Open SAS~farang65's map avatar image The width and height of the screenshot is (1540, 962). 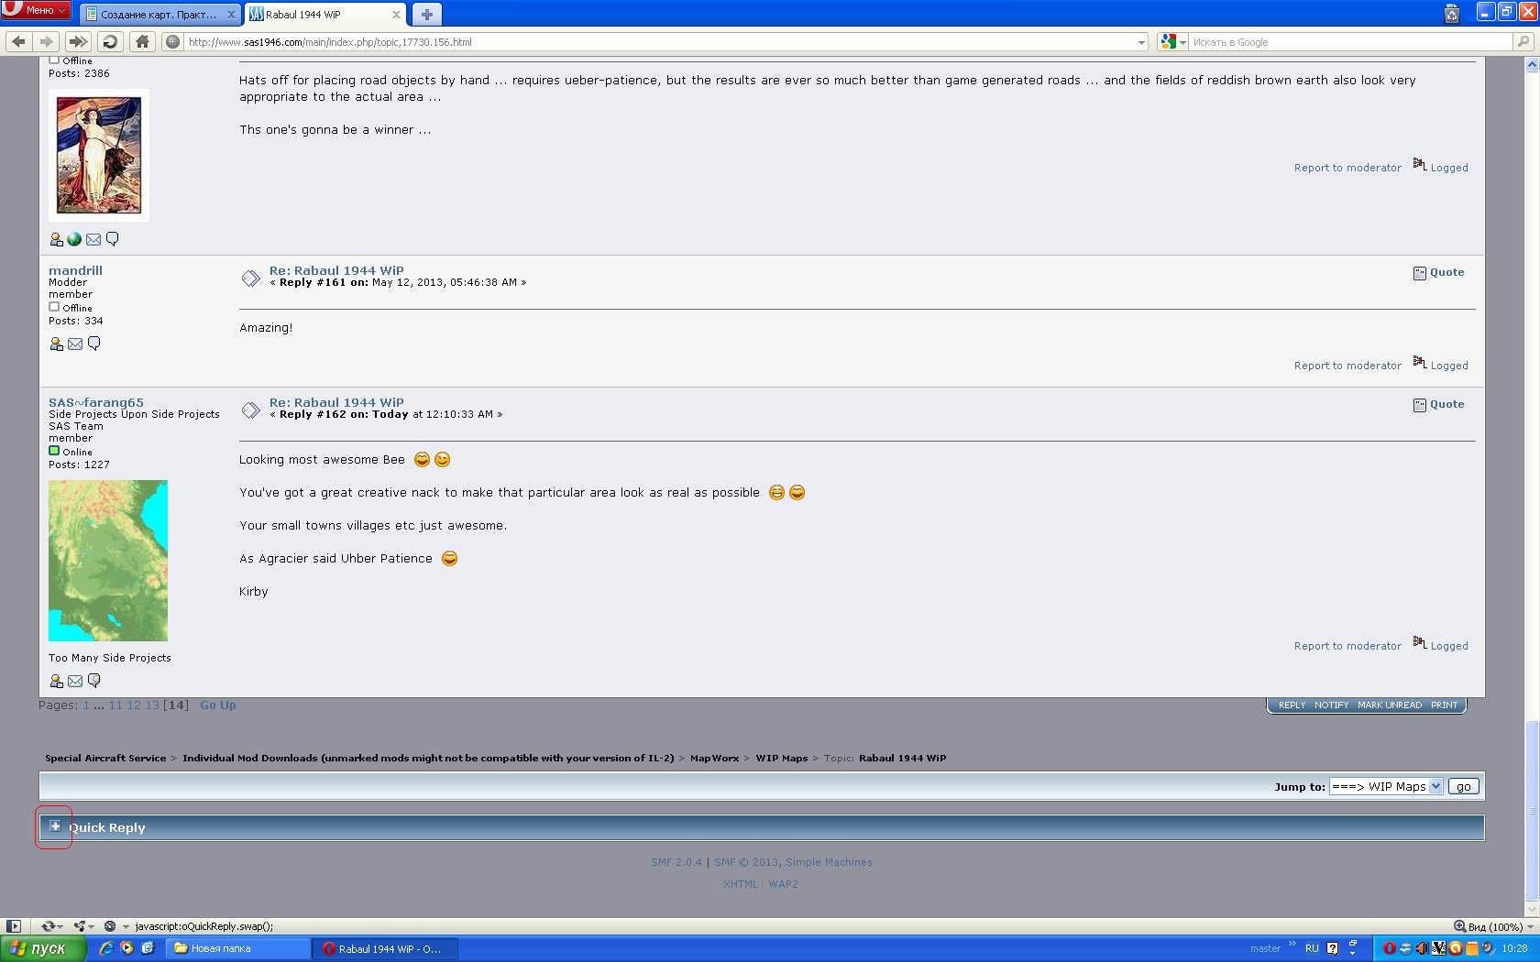[x=108, y=561]
